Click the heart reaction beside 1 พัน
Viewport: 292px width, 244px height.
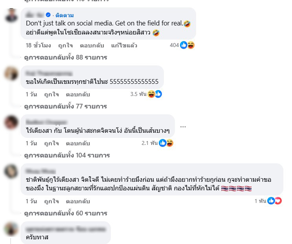278,201
